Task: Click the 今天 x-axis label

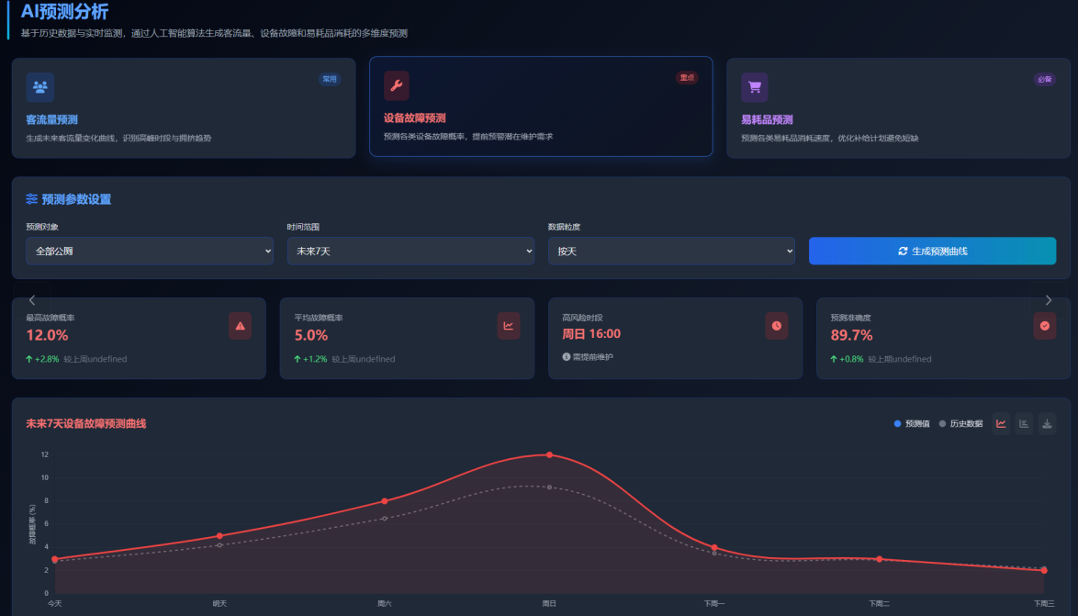Action: click(55, 604)
